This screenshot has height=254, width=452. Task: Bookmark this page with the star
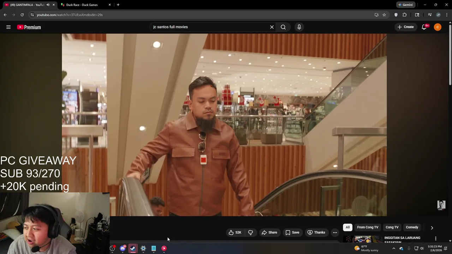click(384, 15)
